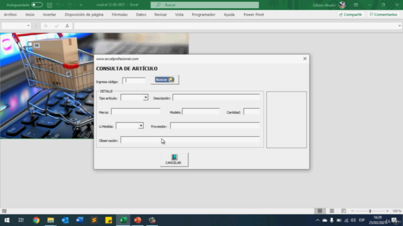Click the CANCELAR button
Screen dimensions: 403x226
coord(174,160)
